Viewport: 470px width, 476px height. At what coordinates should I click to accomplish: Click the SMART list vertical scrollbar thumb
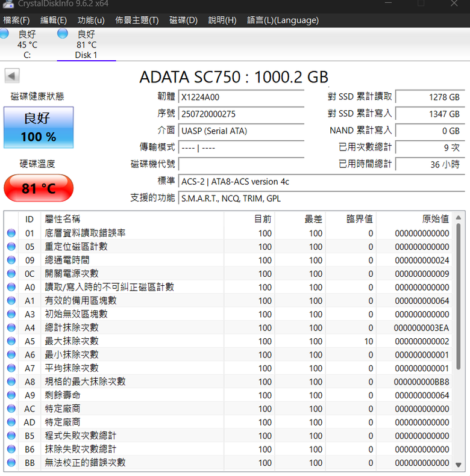(459, 297)
